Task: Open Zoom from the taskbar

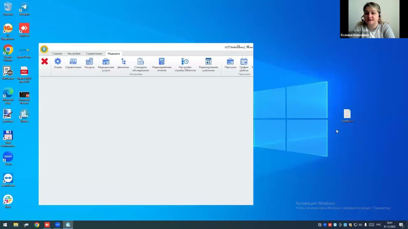Action: coord(58,225)
